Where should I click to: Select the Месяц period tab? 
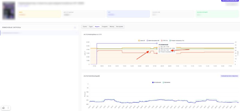[x=112, y=27]
